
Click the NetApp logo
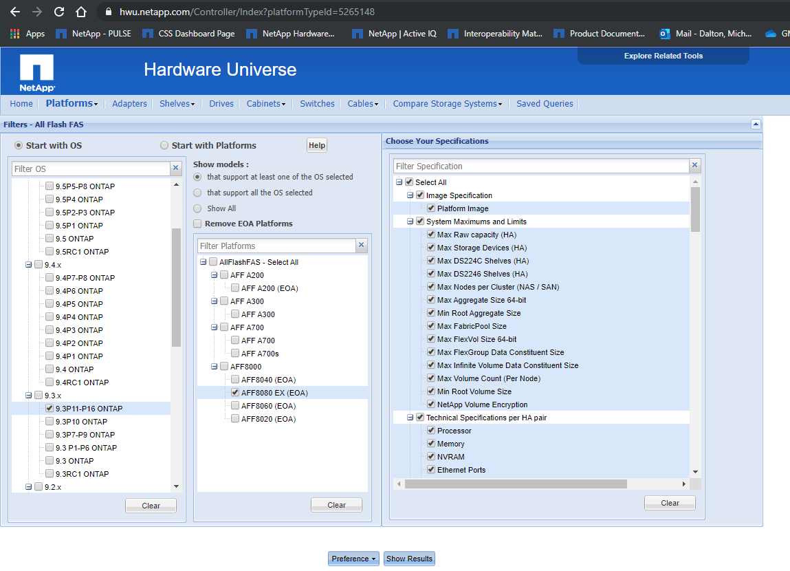[x=37, y=73]
